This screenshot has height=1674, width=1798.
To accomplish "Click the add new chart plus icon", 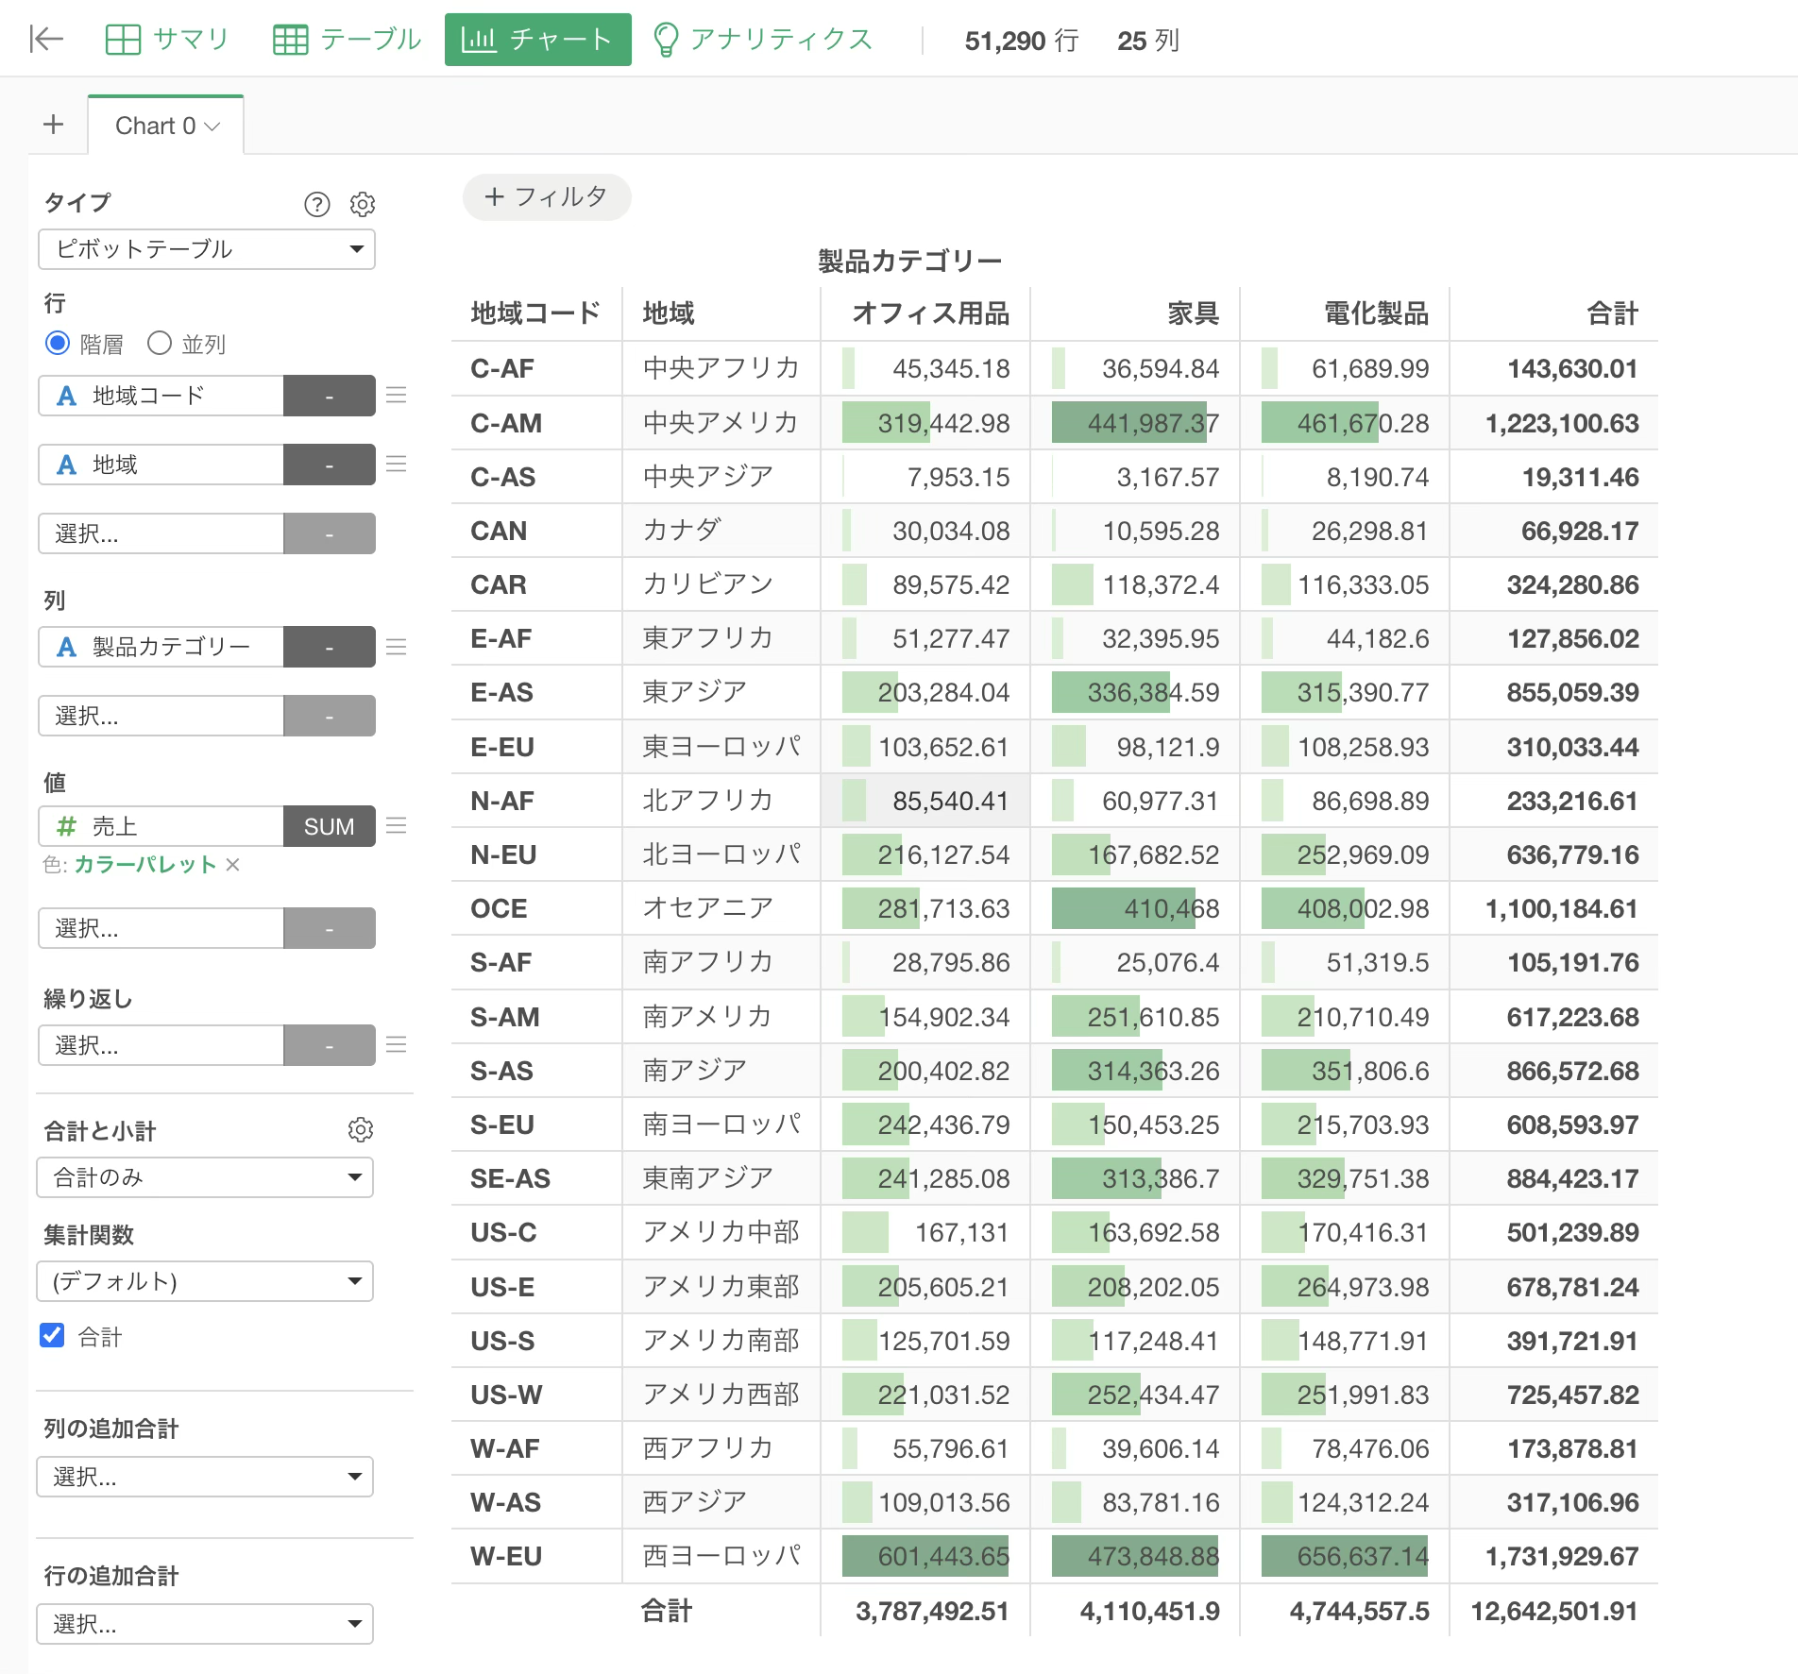I will pyautogui.click(x=54, y=125).
